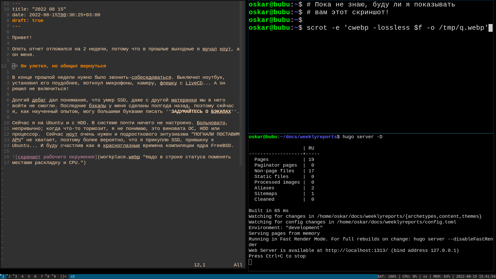Click 'Built in 65 ms' line
The image size is (496, 279).
269,211
